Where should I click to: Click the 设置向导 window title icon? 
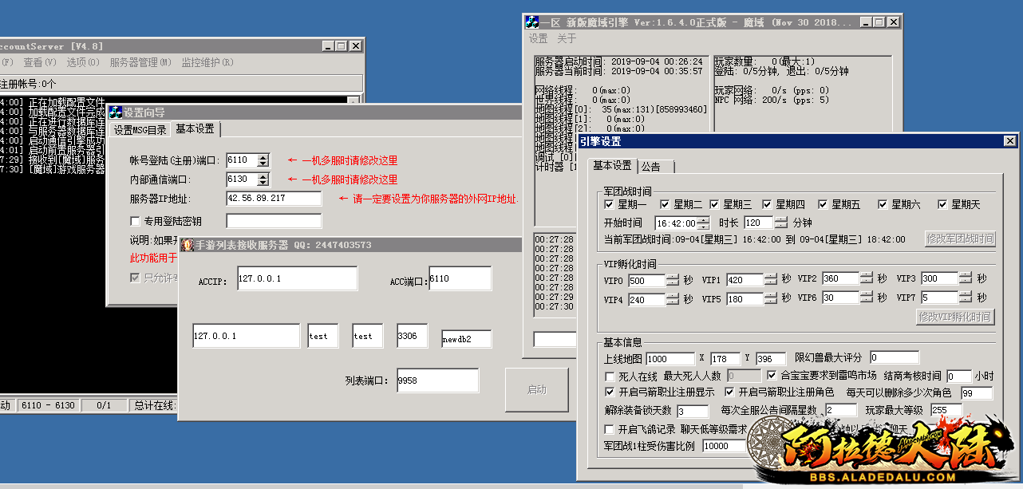point(116,113)
